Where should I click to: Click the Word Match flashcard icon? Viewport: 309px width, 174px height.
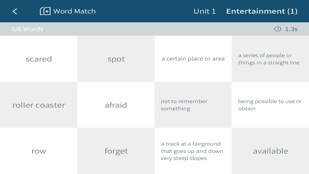click(45, 11)
